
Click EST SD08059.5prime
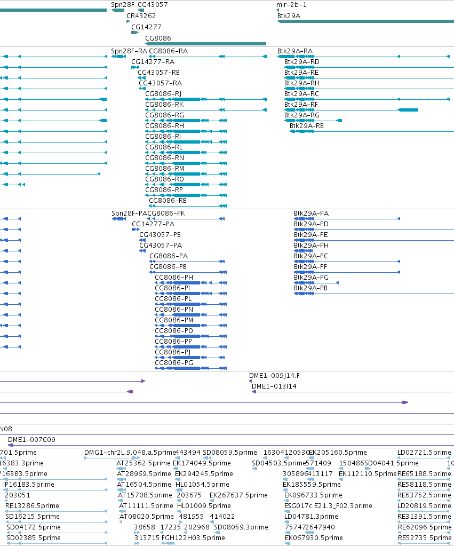(230, 452)
